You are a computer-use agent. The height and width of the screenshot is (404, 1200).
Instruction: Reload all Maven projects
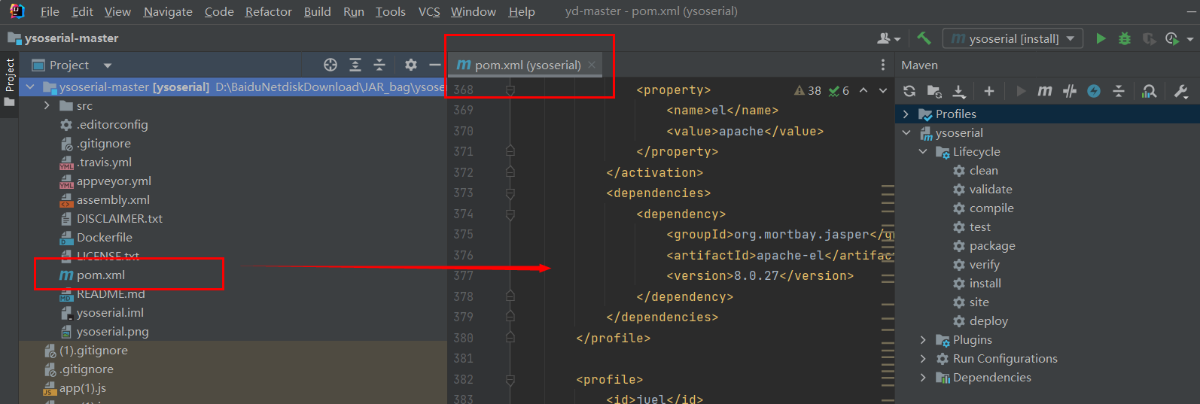(x=909, y=91)
